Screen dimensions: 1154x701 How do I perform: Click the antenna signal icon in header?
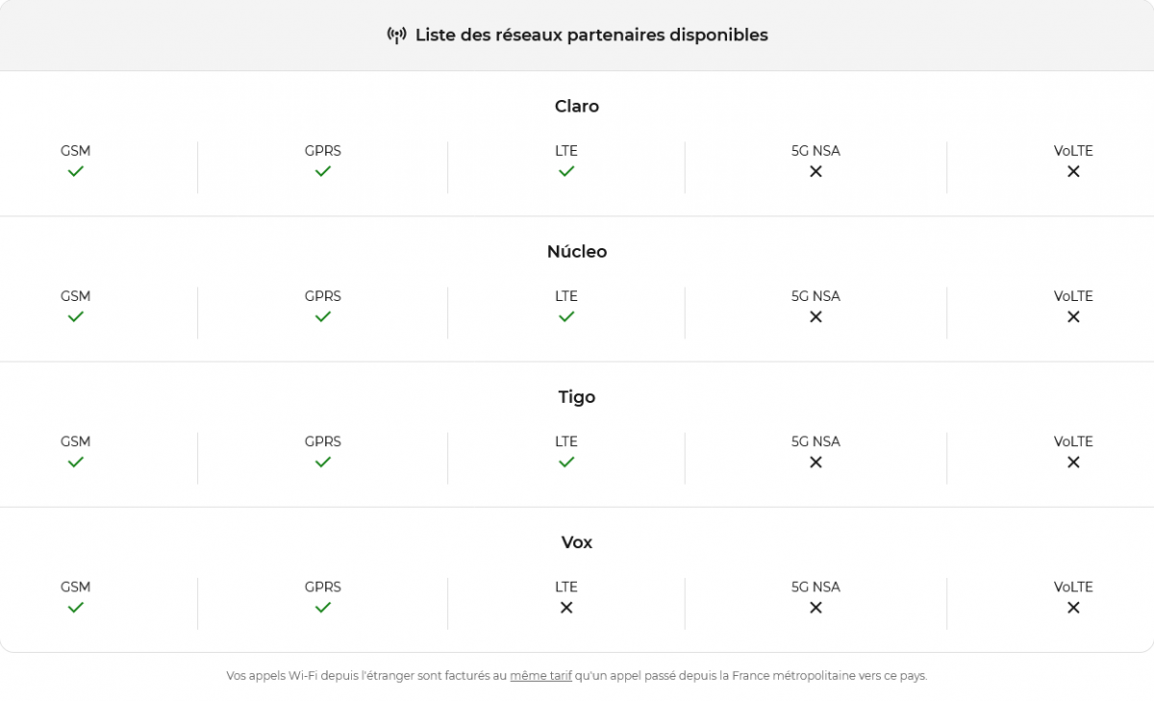[x=396, y=36]
